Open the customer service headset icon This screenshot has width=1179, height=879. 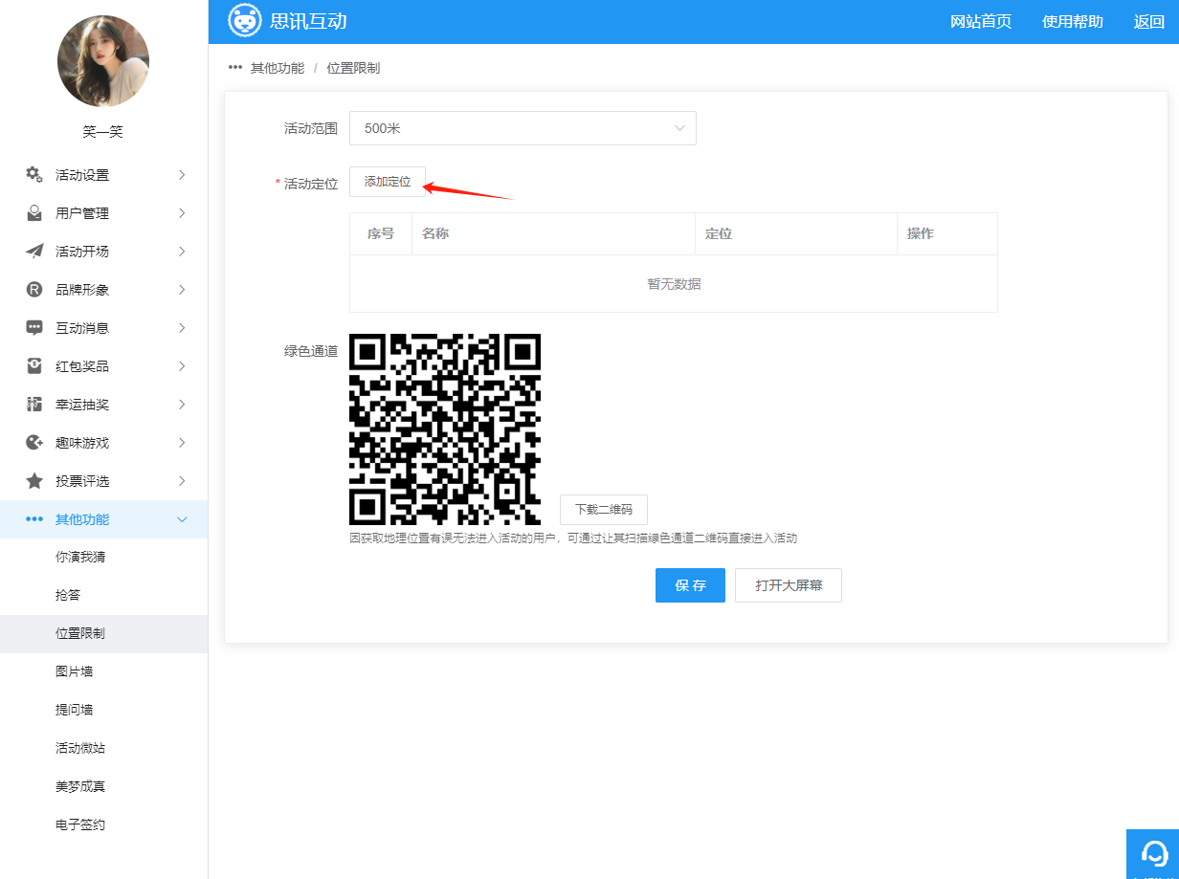click(x=1155, y=852)
